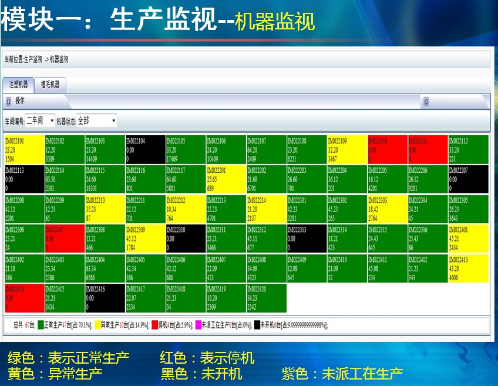The image size is (498, 386).
Task: Click the expand arrow icon at right of 操作 bar
Action: pos(426,102)
